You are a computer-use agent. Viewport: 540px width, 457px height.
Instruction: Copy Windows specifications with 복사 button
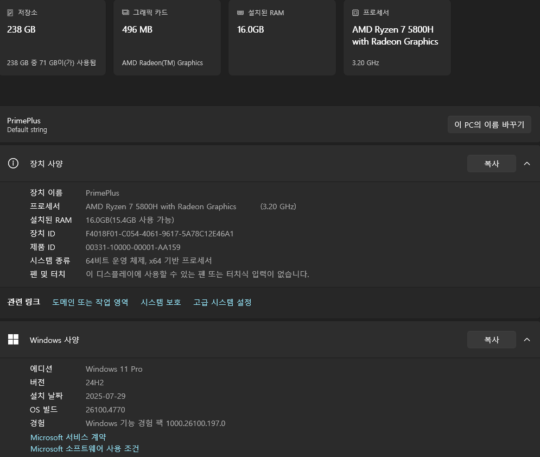pos(492,340)
